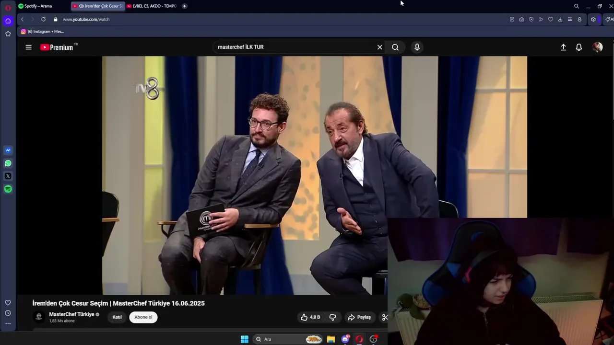Open the Instagram bookmark in the bookmarks bar
The width and height of the screenshot is (614, 345).
42,32
